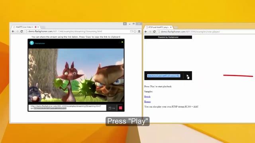Reload the player page

(x=154, y=32)
